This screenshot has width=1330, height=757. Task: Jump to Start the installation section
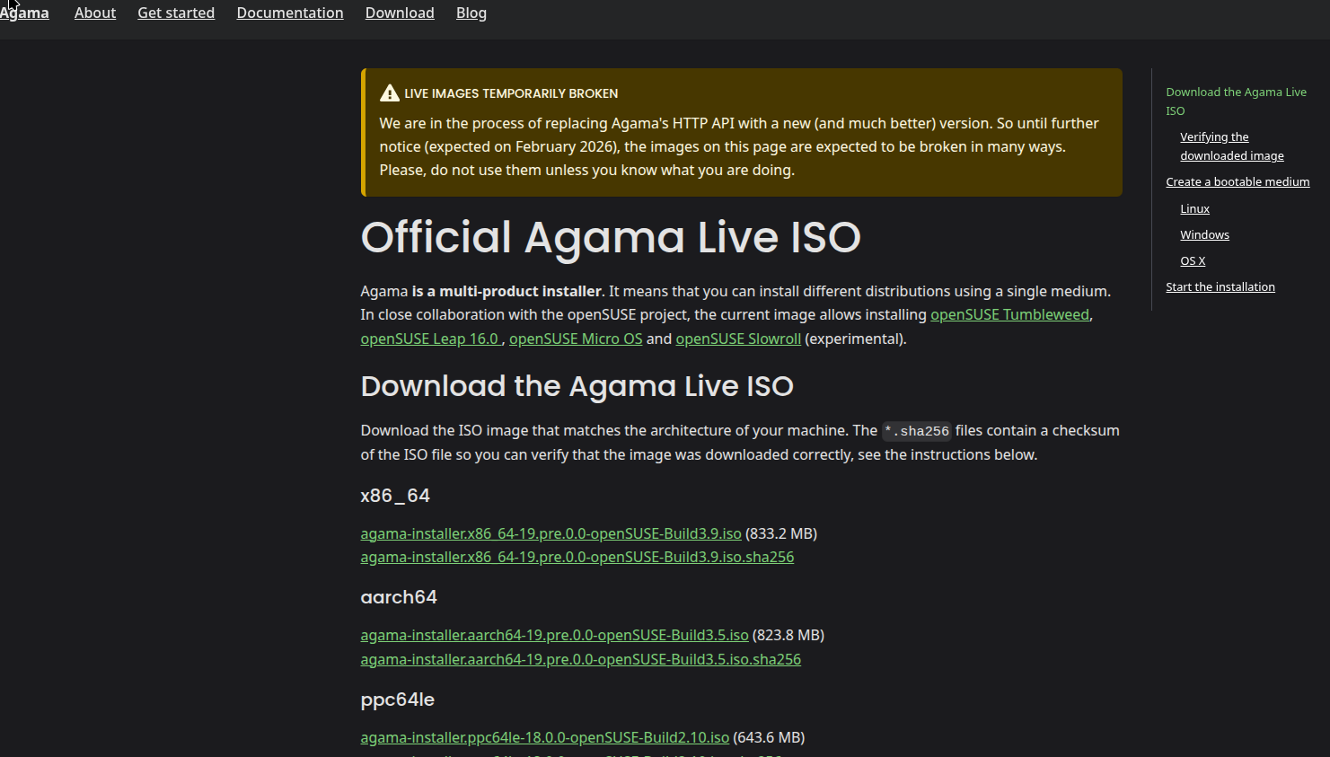pos(1220,286)
